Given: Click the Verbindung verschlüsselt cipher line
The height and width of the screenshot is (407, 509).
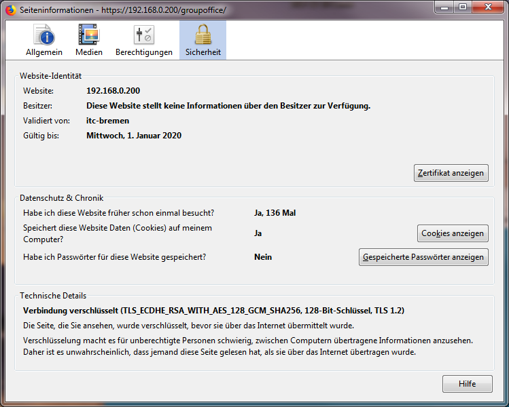Looking at the screenshot, I should coord(213,311).
